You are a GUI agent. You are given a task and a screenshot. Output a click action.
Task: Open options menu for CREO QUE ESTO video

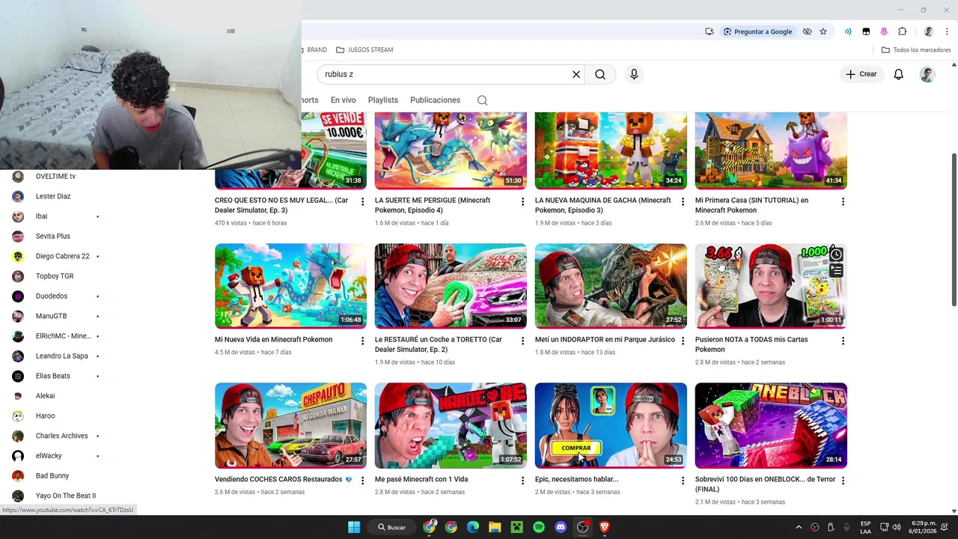click(362, 202)
